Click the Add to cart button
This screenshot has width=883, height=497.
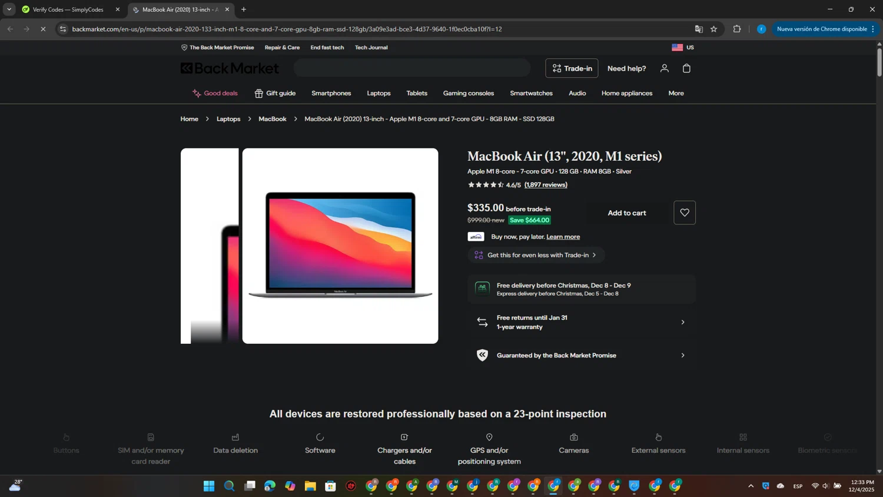click(x=626, y=213)
